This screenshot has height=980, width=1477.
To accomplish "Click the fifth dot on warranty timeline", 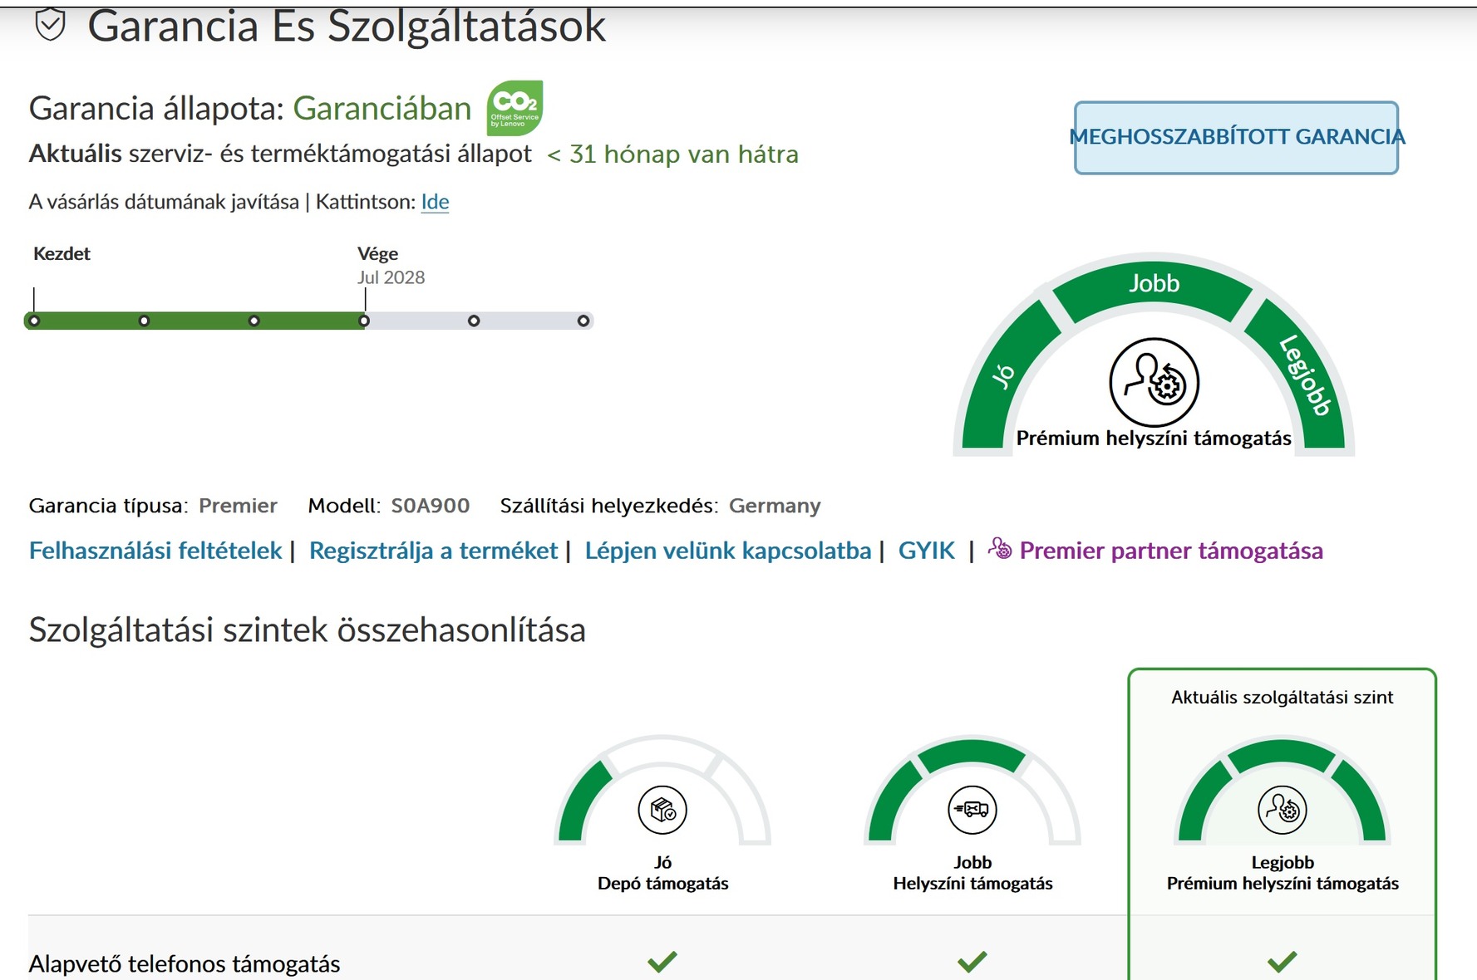I will click(x=474, y=321).
